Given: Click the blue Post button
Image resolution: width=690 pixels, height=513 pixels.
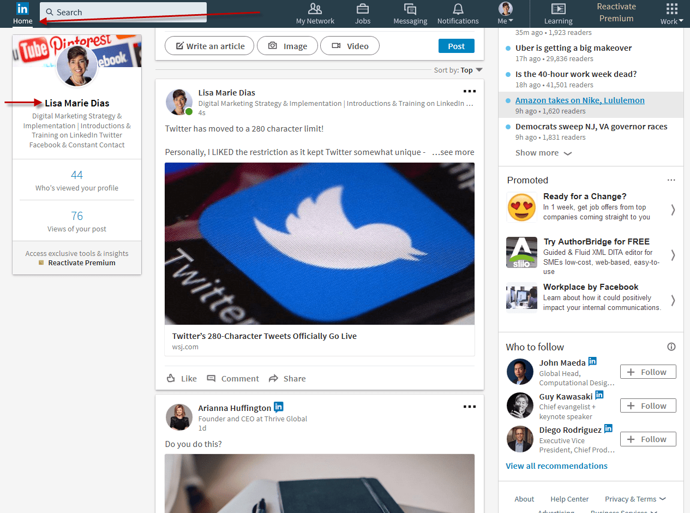Looking at the screenshot, I should 457,46.
